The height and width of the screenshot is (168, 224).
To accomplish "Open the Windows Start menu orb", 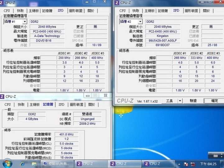I will [x=7, y=164].
